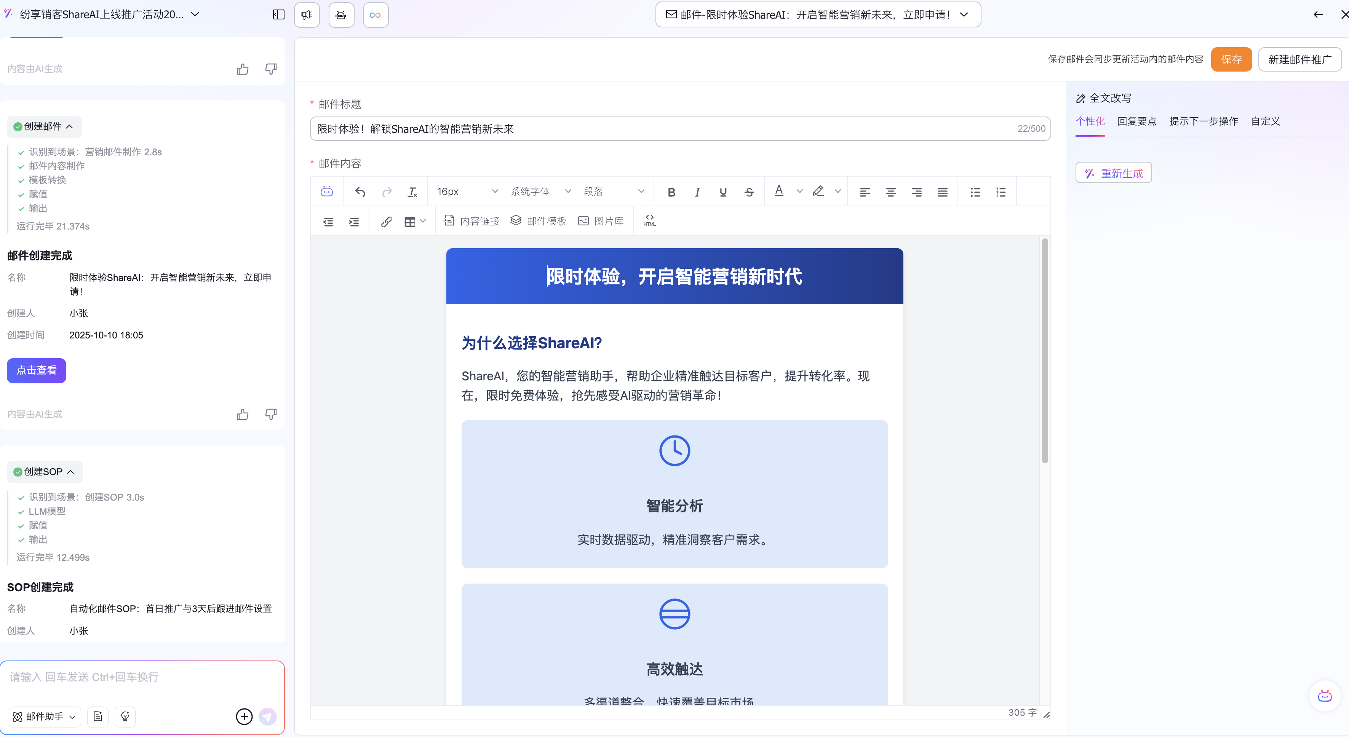The image size is (1349, 737).
Task: Click the clear formatting icon
Action: 412,192
